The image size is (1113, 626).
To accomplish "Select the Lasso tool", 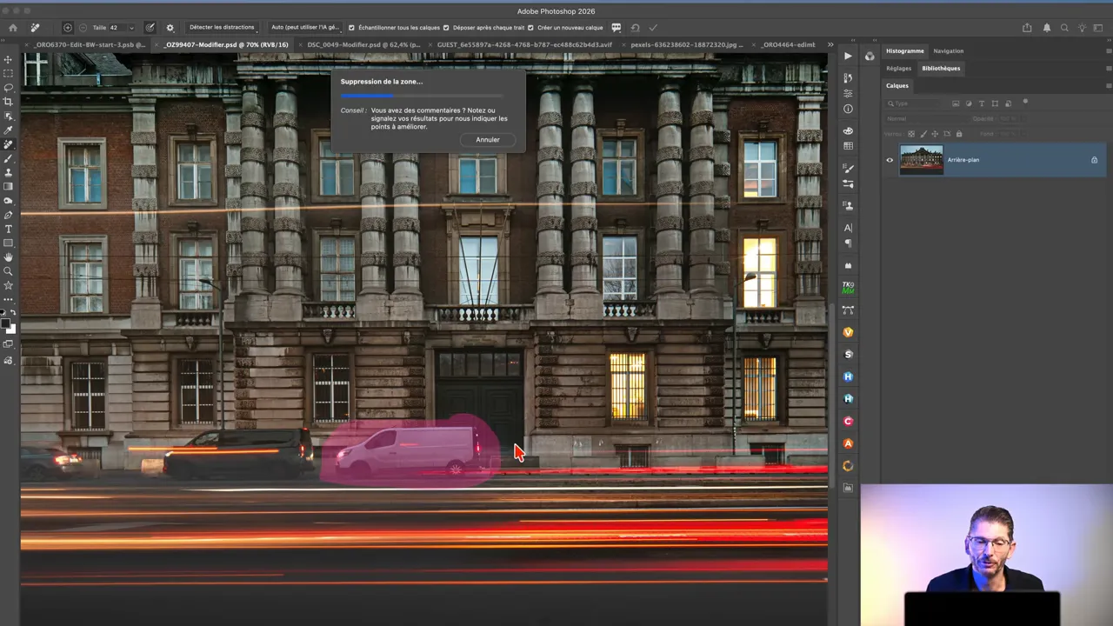I will [8, 88].
